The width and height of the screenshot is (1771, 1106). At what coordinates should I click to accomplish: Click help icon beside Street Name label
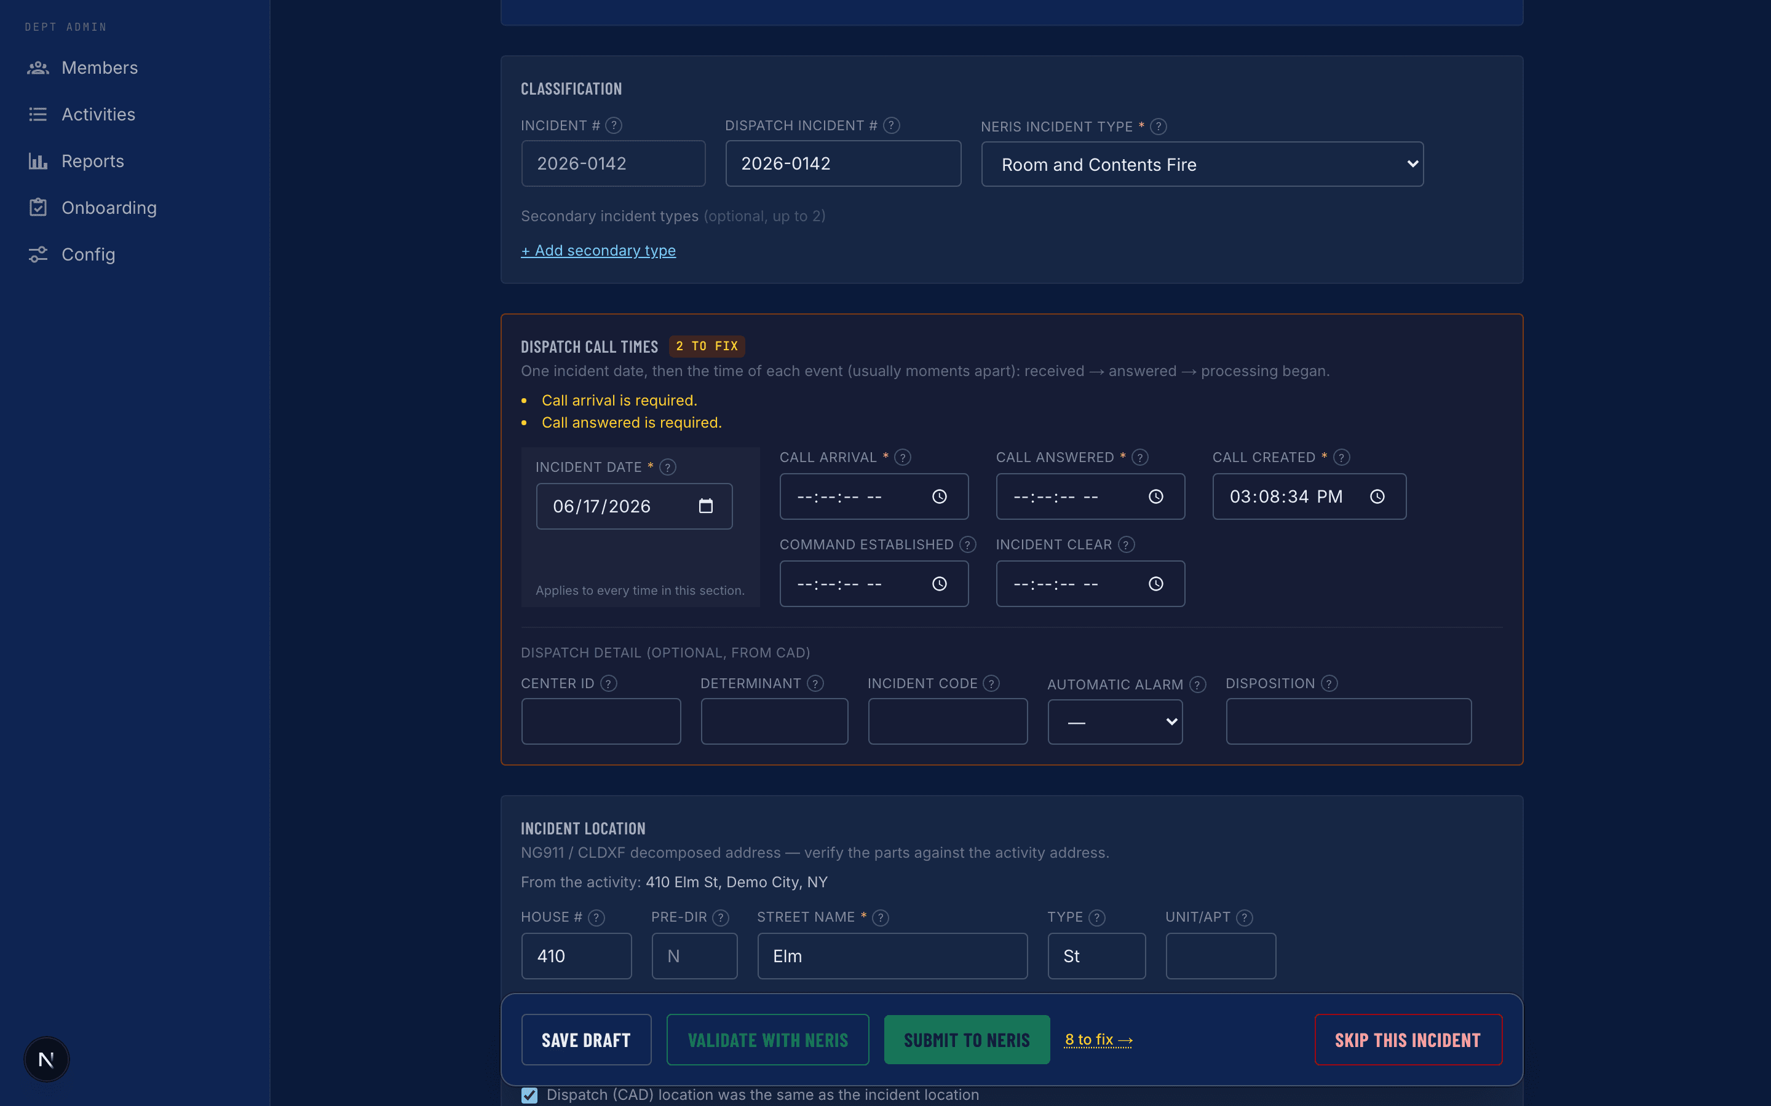click(881, 917)
